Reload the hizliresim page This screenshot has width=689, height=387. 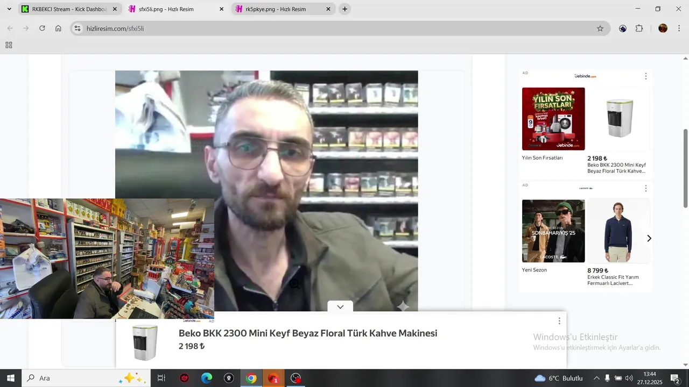(42, 28)
